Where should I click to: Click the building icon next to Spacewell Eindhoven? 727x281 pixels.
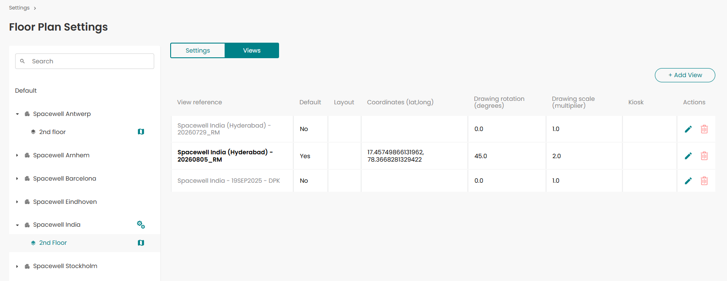pyautogui.click(x=27, y=202)
